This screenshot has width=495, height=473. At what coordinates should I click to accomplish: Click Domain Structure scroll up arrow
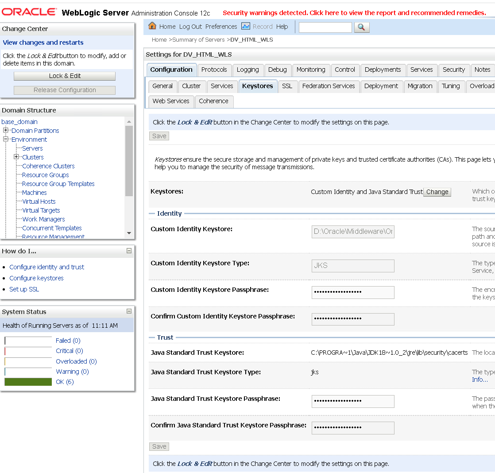129,121
